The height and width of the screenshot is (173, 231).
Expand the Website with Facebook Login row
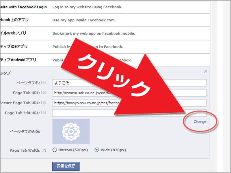click(x=105, y=7)
